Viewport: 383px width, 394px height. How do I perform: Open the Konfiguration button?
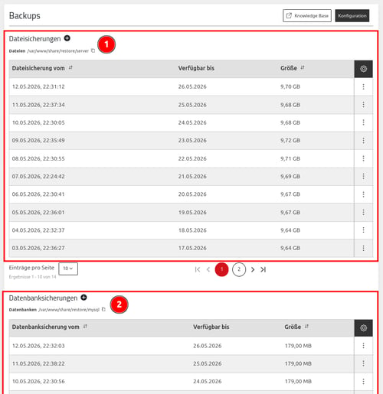coord(352,16)
